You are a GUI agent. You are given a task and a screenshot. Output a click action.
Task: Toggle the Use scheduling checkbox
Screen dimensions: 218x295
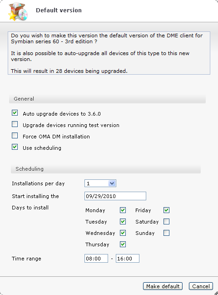point(15,147)
